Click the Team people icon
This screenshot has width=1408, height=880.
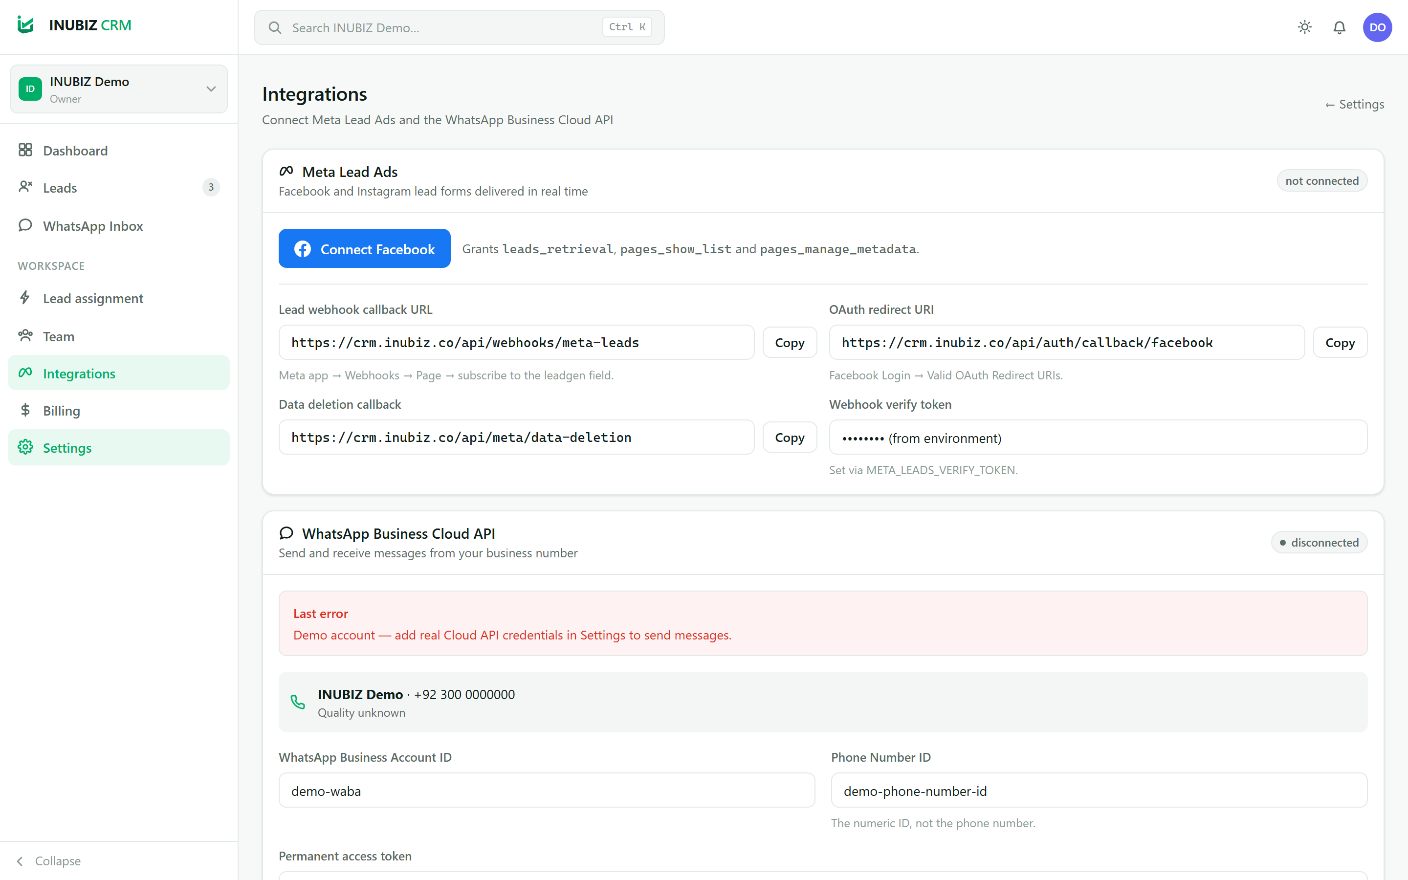click(25, 336)
